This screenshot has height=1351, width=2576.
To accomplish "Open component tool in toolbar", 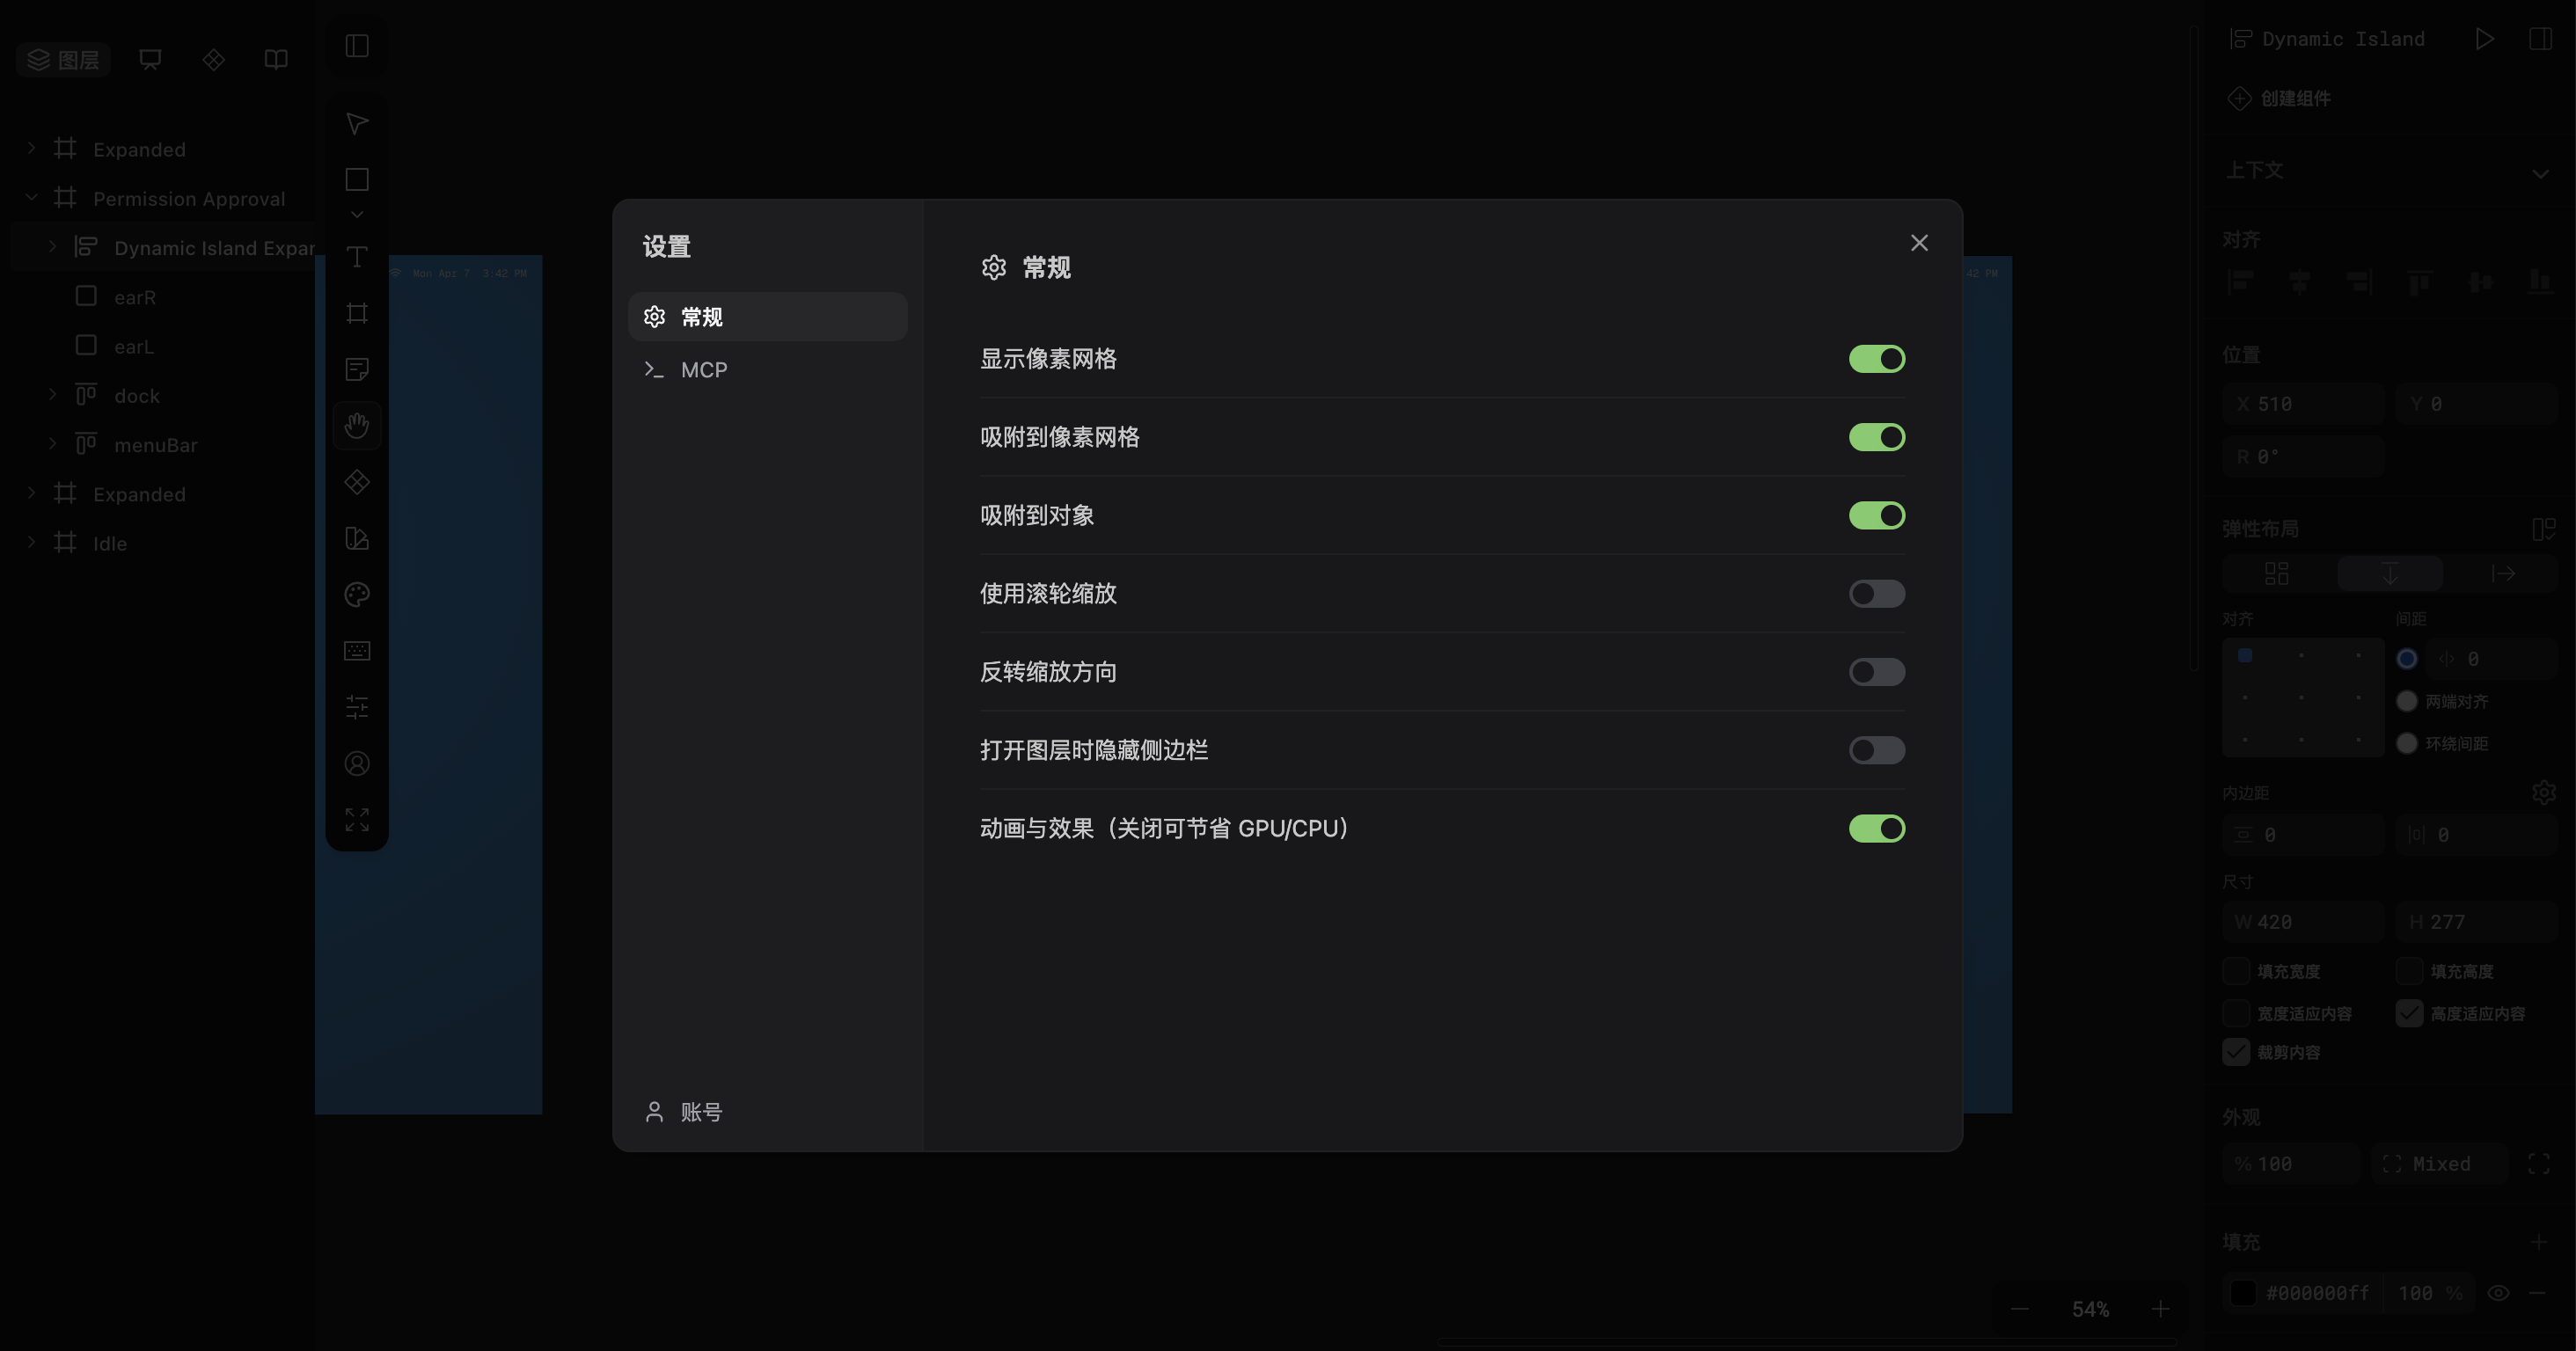I will click(x=357, y=482).
